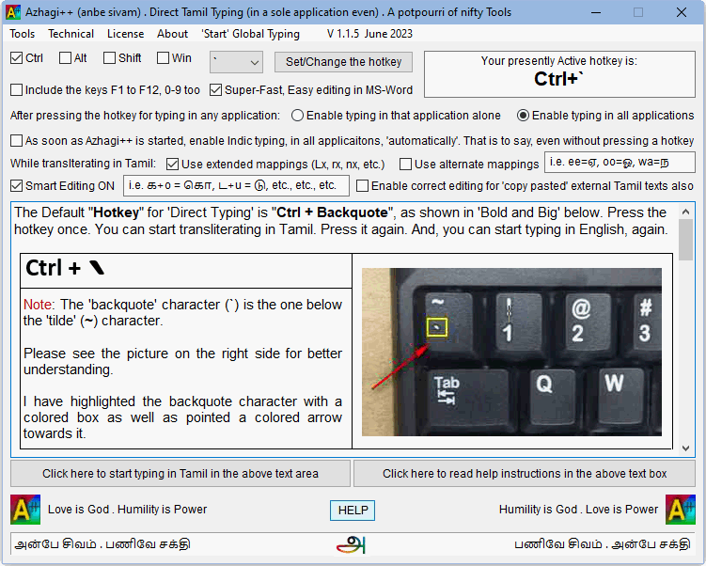Screen dimensions: 706x566
Task: Click the scroll up arrow of the help text area
Action: (685, 212)
